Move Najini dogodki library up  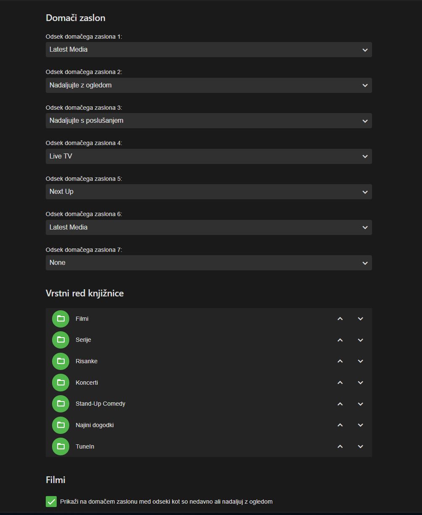[340, 425]
